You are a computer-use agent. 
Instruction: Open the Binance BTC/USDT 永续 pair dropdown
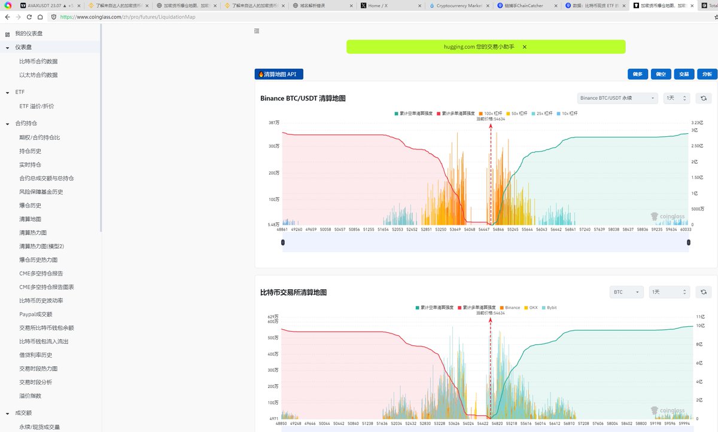617,98
